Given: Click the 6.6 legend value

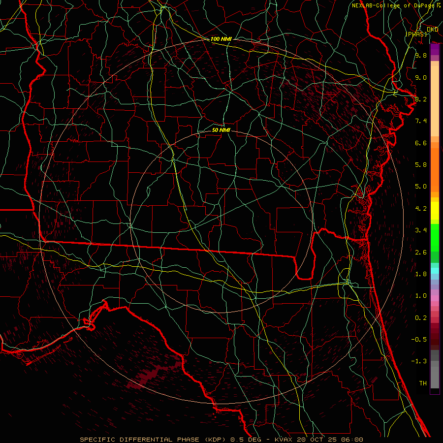Looking at the screenshot, I should point(421,143).
